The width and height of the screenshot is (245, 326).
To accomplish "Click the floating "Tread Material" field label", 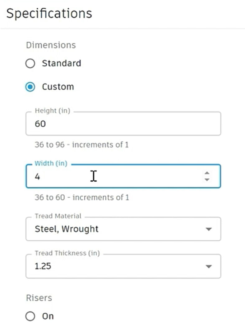I will point(58,216).
